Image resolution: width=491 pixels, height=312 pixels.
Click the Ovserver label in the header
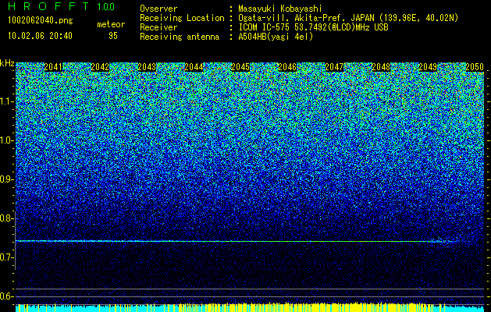[x=158, y=9]
